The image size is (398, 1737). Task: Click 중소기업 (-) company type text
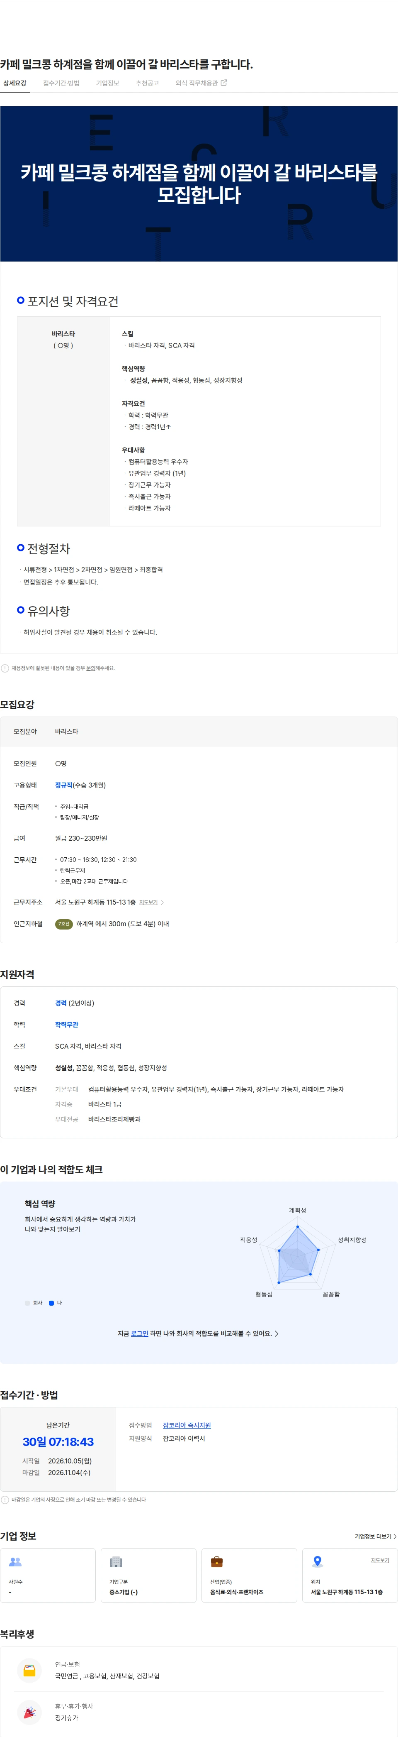tap(123, 1592)
